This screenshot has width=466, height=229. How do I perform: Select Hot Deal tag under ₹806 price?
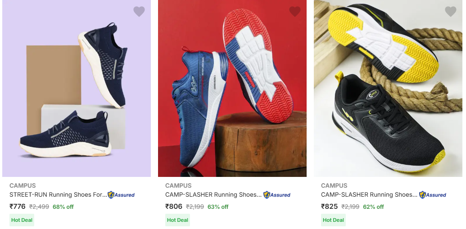[177, 220]
